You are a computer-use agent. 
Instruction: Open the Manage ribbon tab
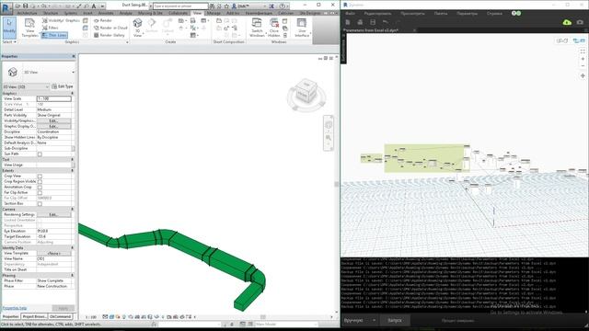point(214,13)
